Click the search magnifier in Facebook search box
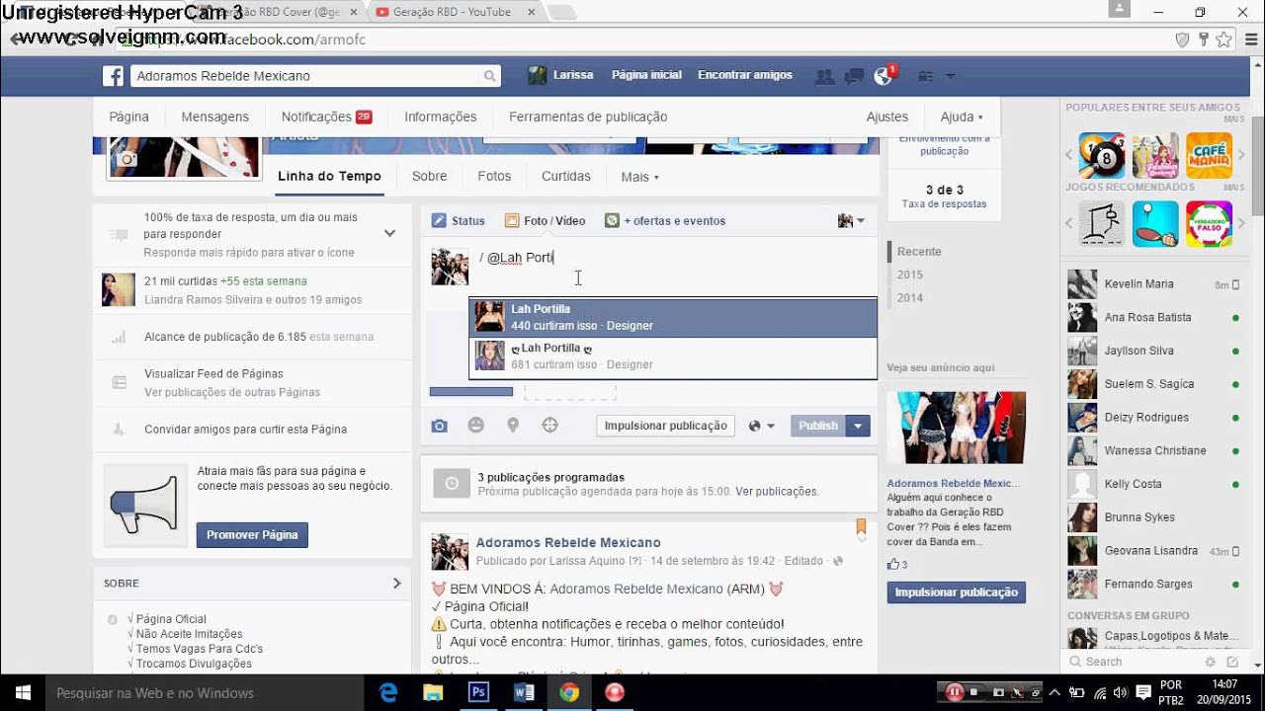Viewport: 1265px width, 711px height. point(489,76)
